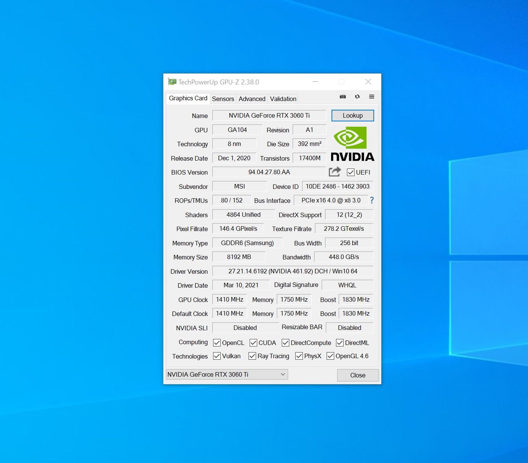Toggle the OpenCL checkbox

[217, 343]
